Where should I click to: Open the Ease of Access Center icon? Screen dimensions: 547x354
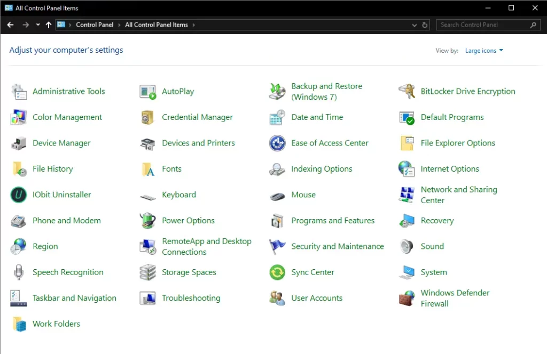pyautogui.click(x=277, y=143)
